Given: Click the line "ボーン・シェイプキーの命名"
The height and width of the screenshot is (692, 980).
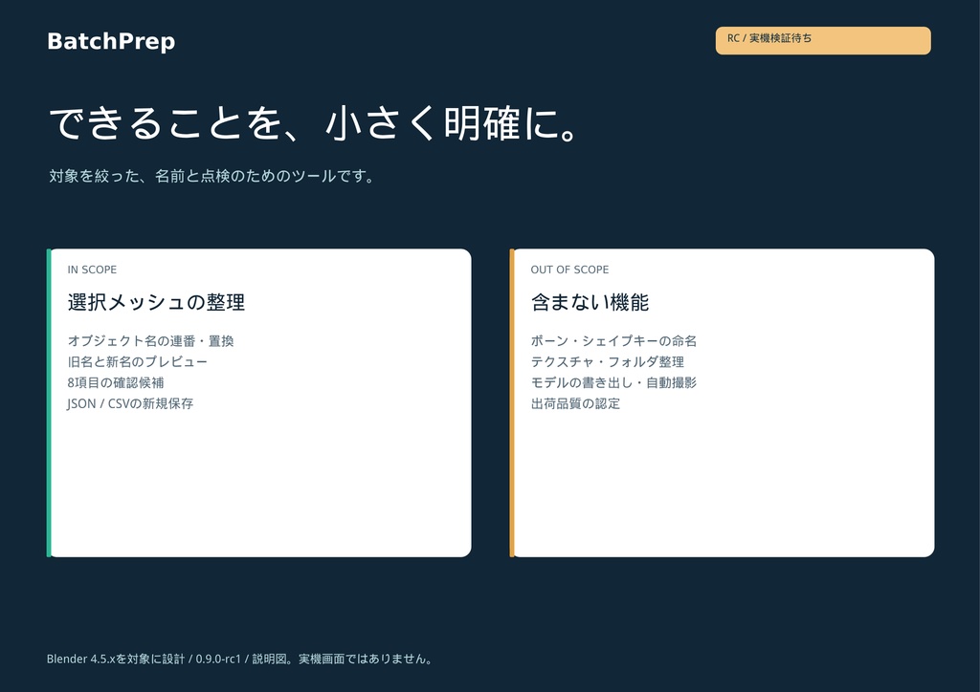Looking at the screenshot, I should (x=613, y=340).
